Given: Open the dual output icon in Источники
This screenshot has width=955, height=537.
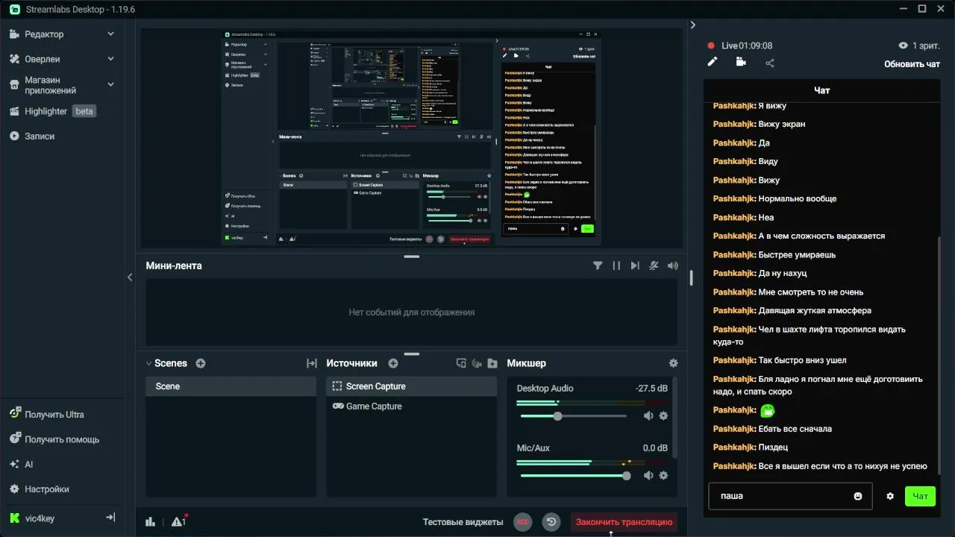Looking at the screenshot, I should coord(461,363).
